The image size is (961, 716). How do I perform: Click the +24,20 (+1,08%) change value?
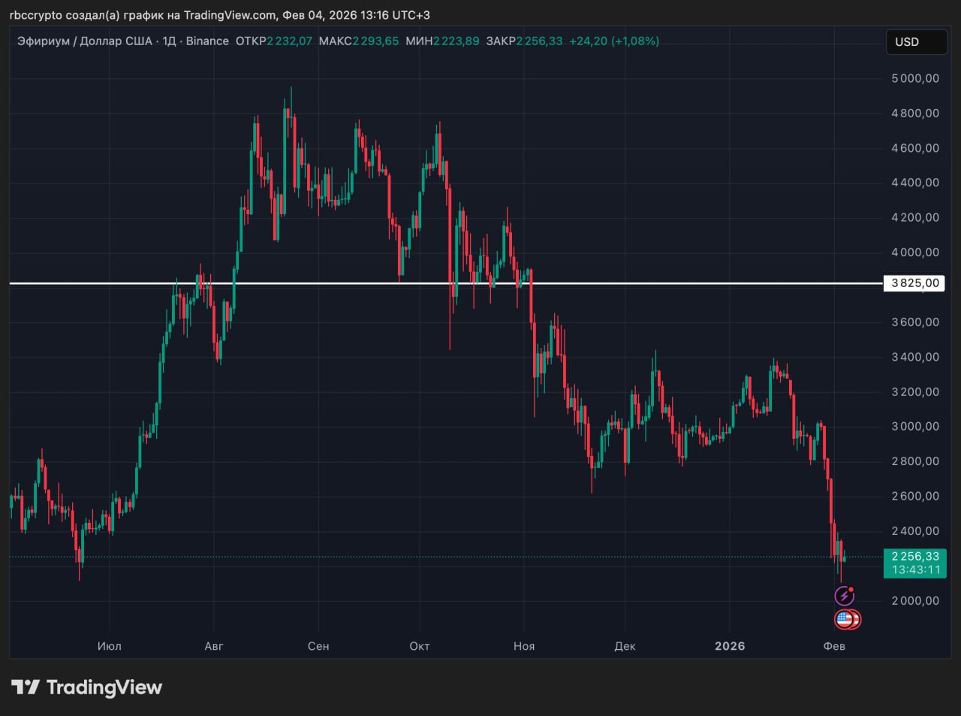tap(614, 41)
